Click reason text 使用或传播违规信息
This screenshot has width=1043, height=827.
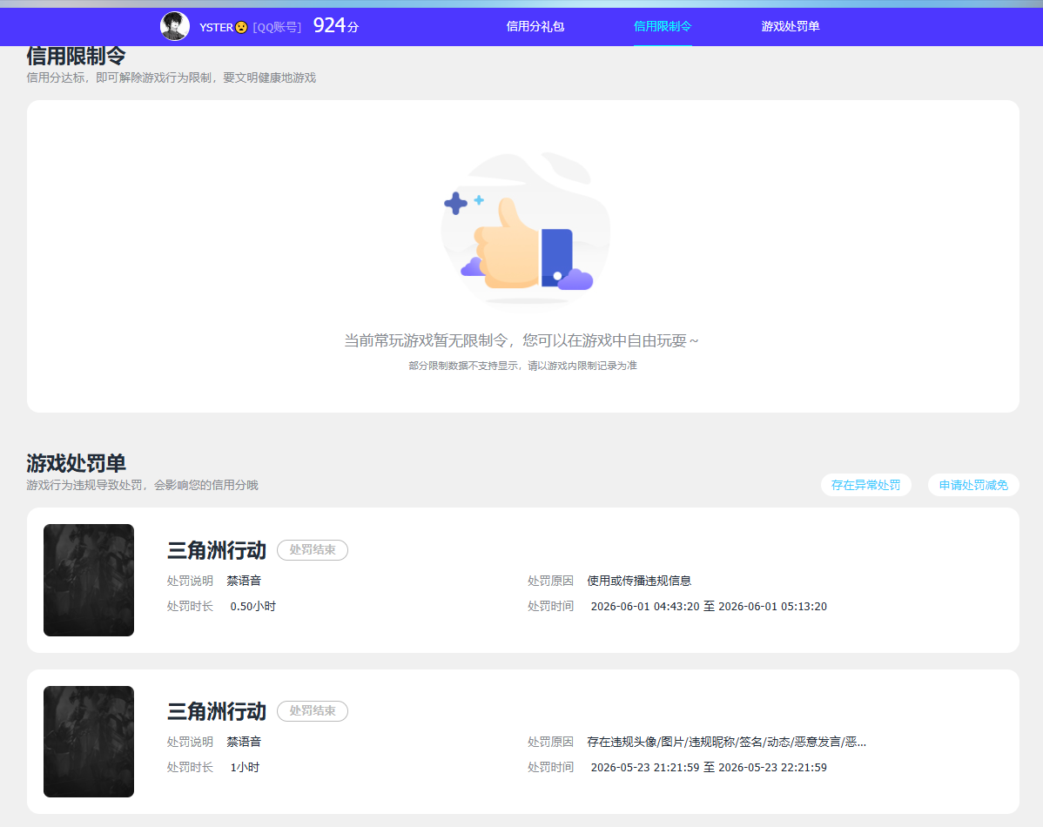[638, 581]
